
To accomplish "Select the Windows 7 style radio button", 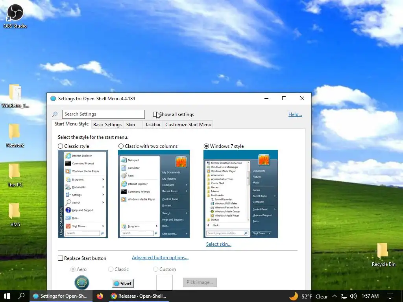I will tap(206, 146).
